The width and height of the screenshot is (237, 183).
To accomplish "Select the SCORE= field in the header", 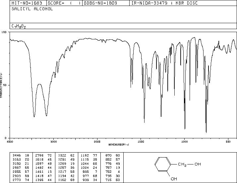I will point(64,3).
